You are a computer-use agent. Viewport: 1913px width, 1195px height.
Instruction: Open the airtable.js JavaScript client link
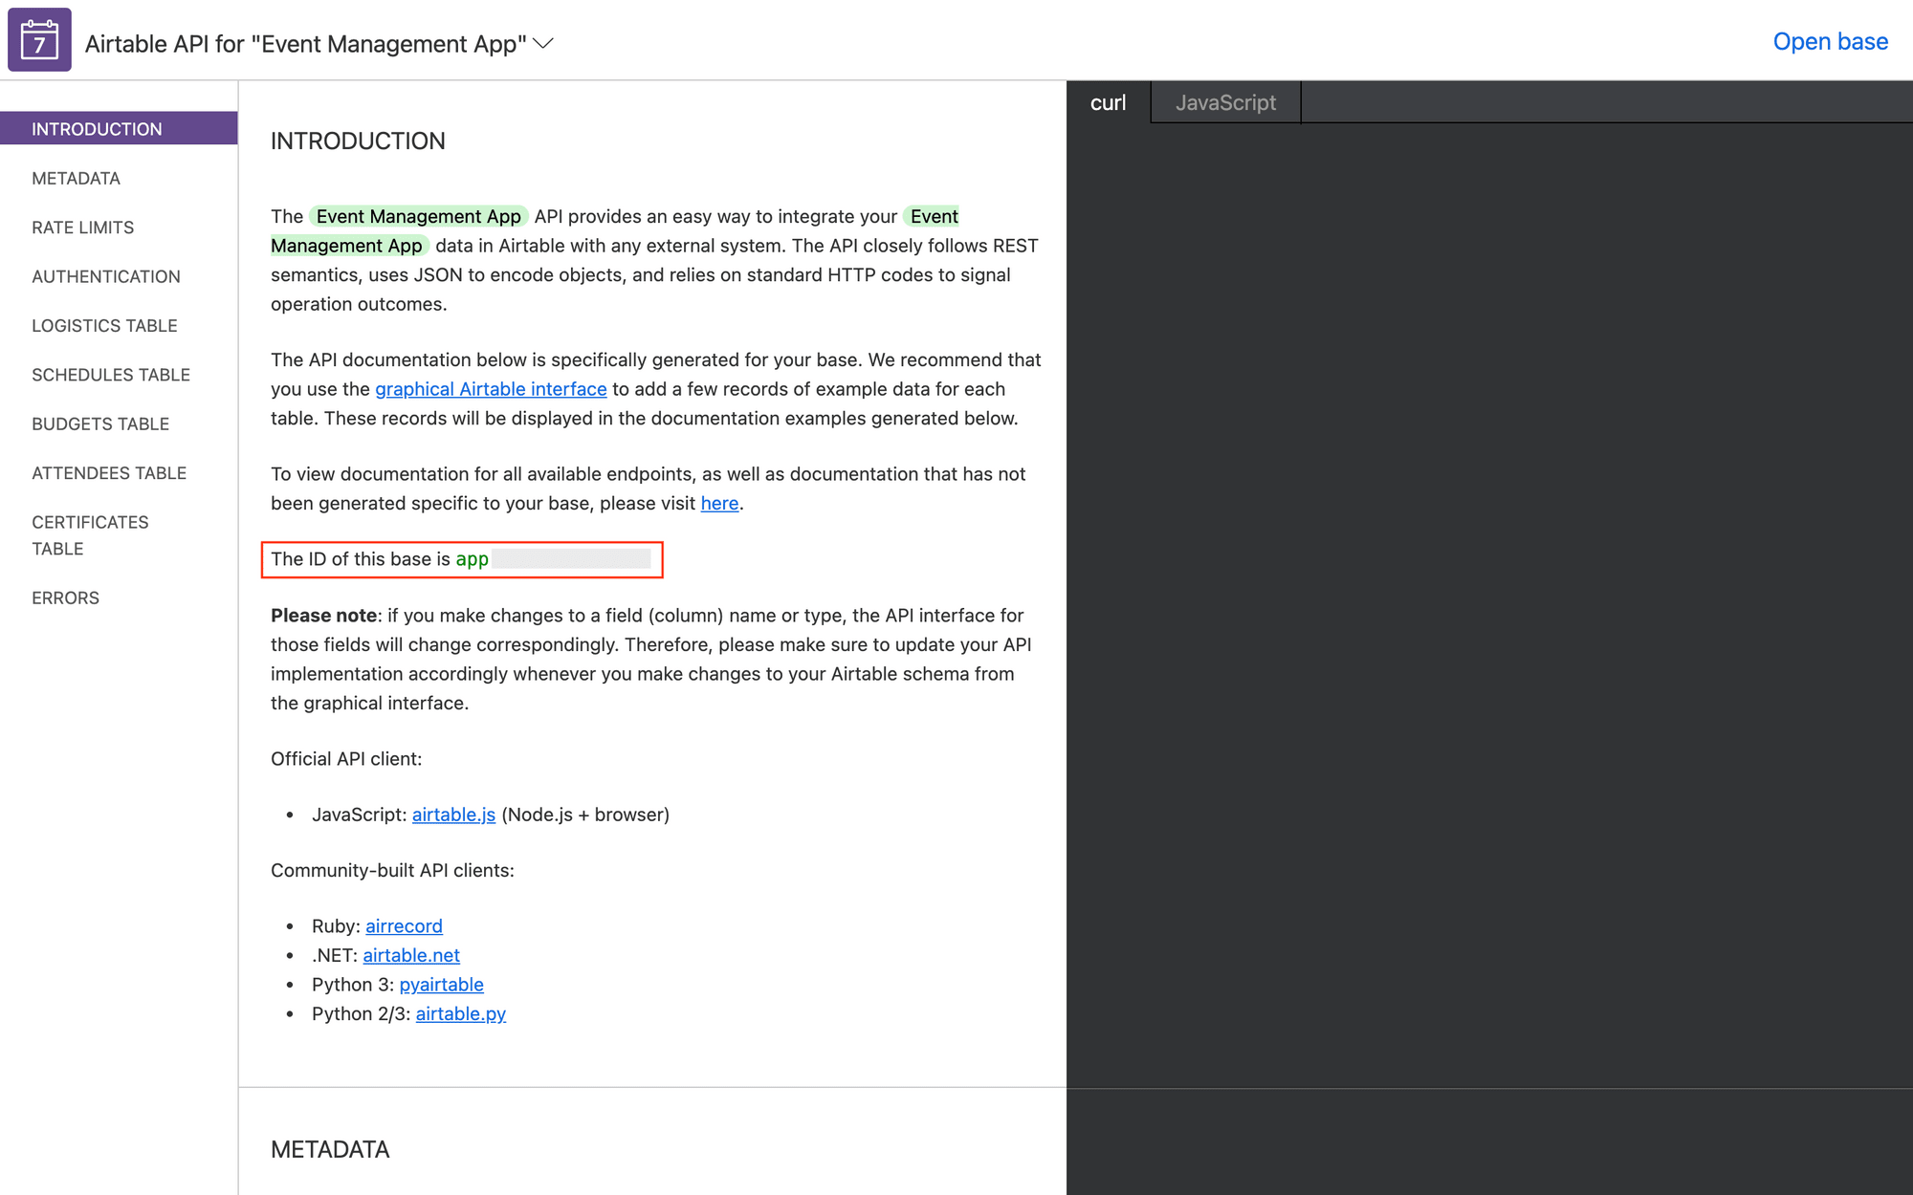tap(453, 815)
